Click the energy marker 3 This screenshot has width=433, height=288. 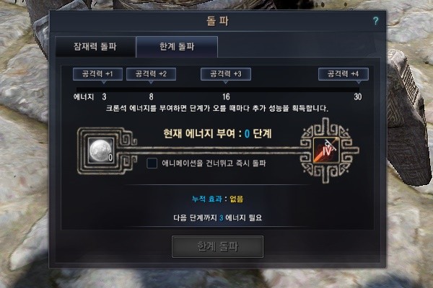click(104, 96)
